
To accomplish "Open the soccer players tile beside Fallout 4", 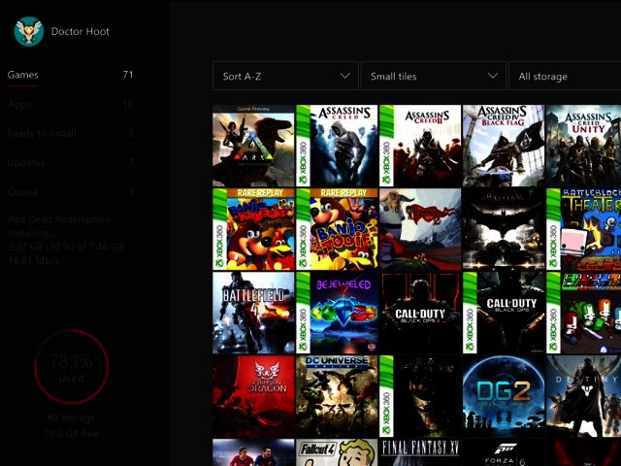I will coord(253,452).
